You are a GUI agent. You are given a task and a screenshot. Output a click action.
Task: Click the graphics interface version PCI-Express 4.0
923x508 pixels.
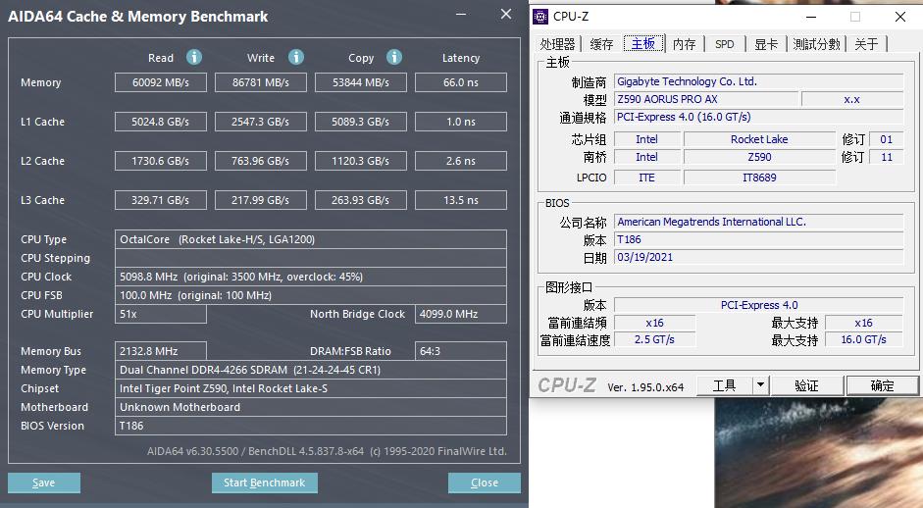pyautogui.click(x=759, y=305)
